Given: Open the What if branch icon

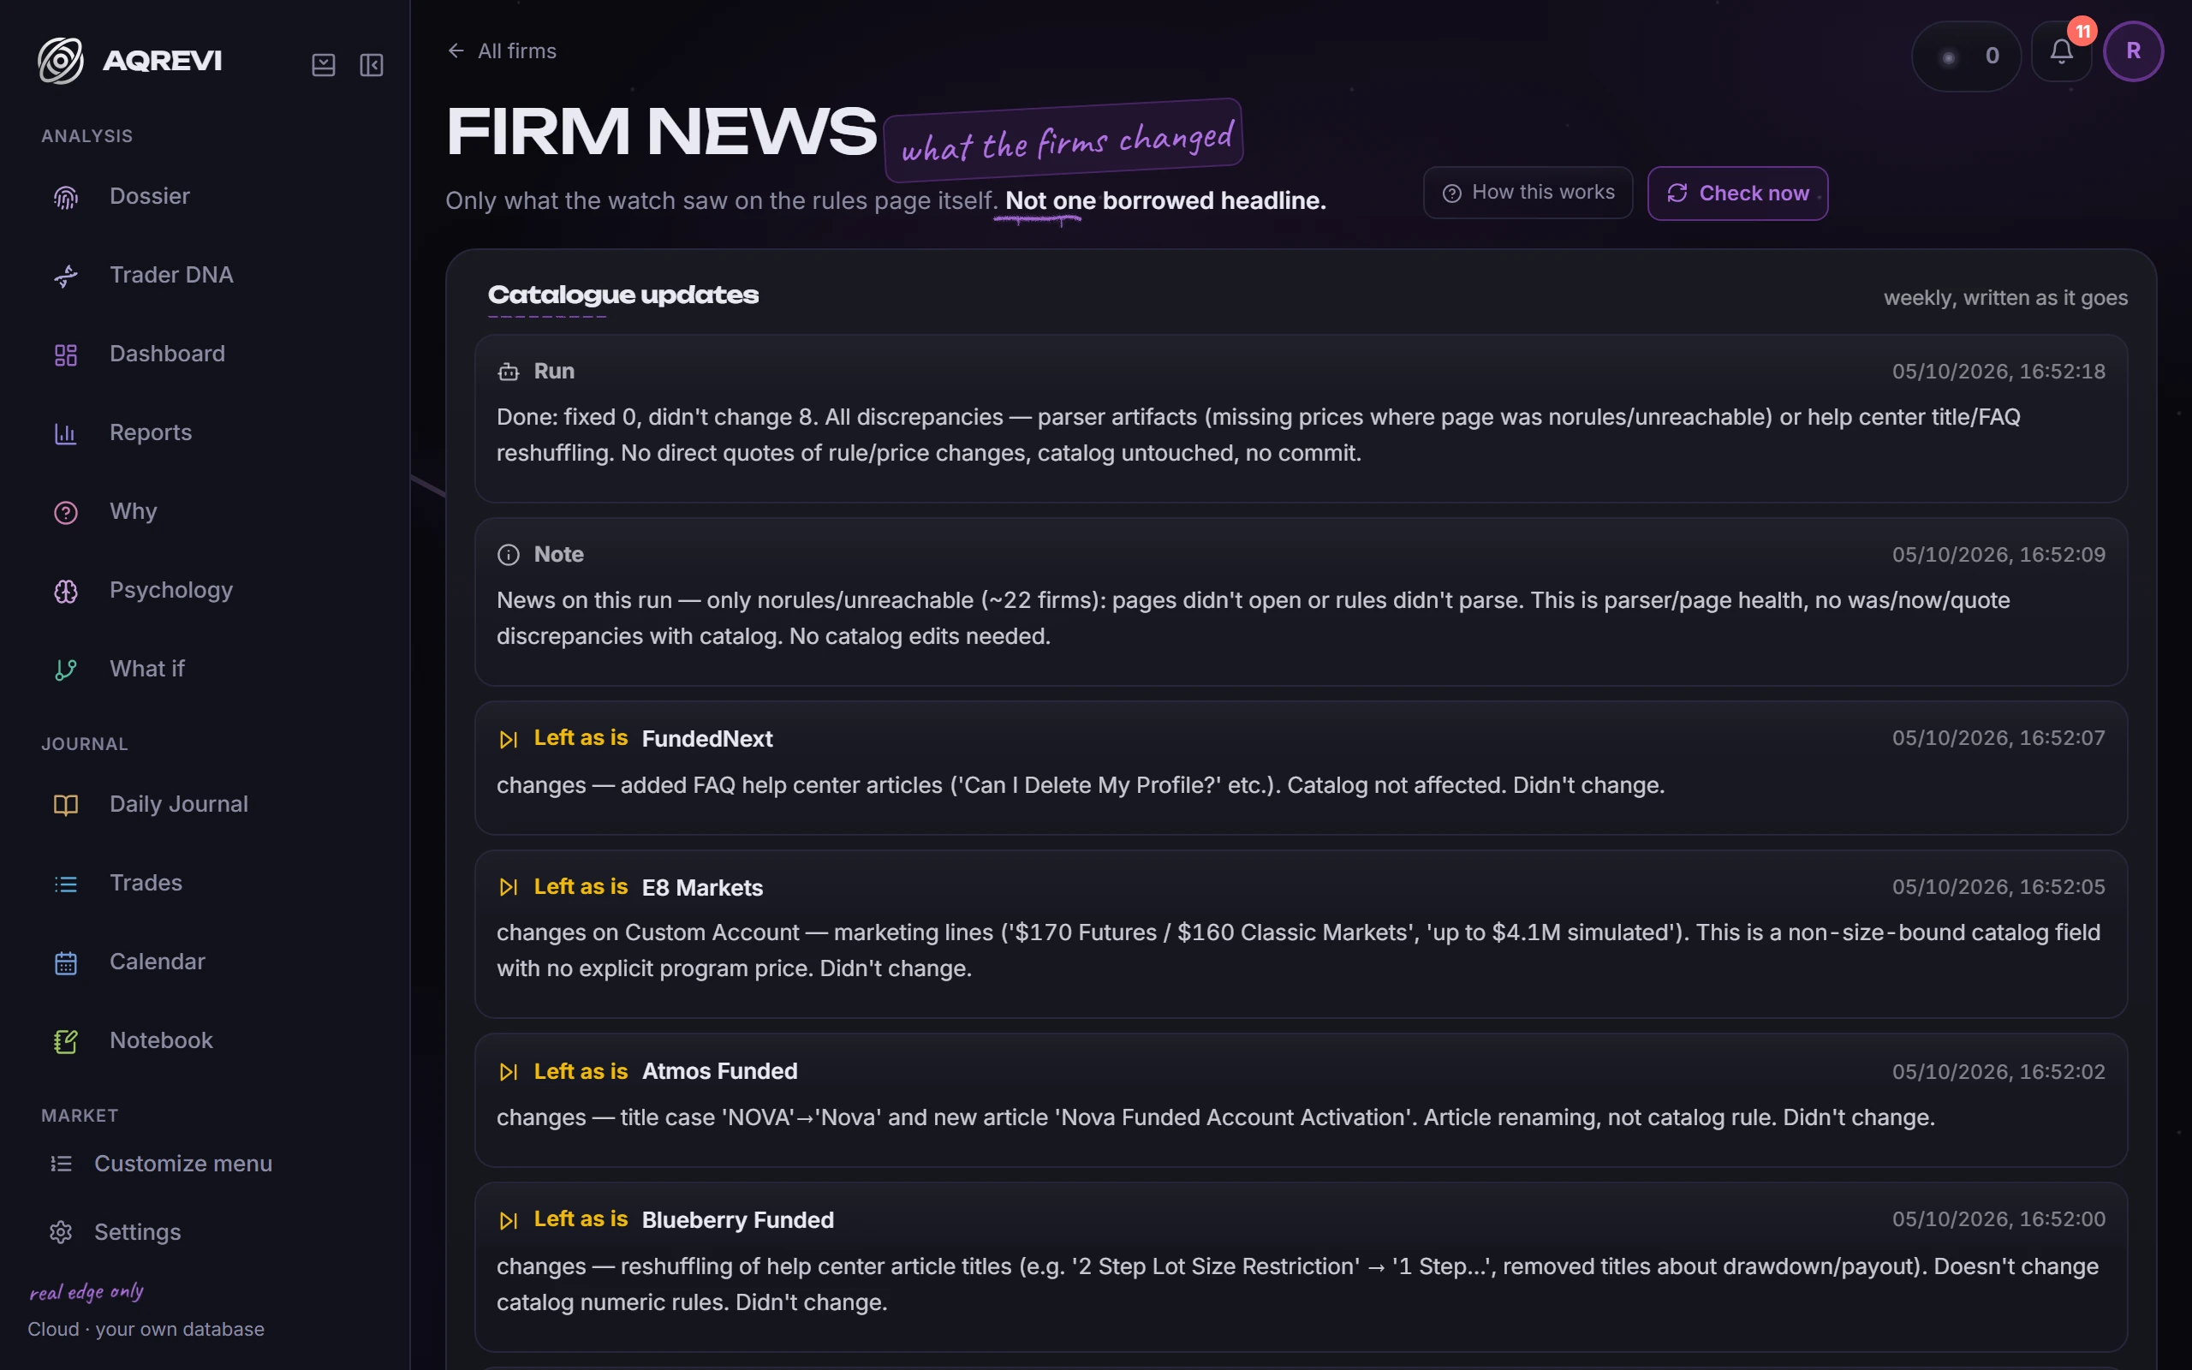Looking at the screenshot, I should coord(65,670).
